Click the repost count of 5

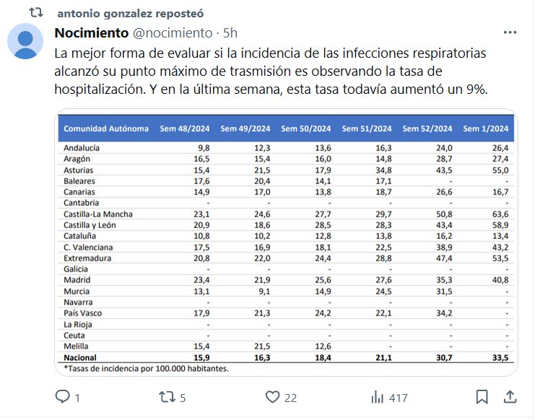tap(183, 398)
